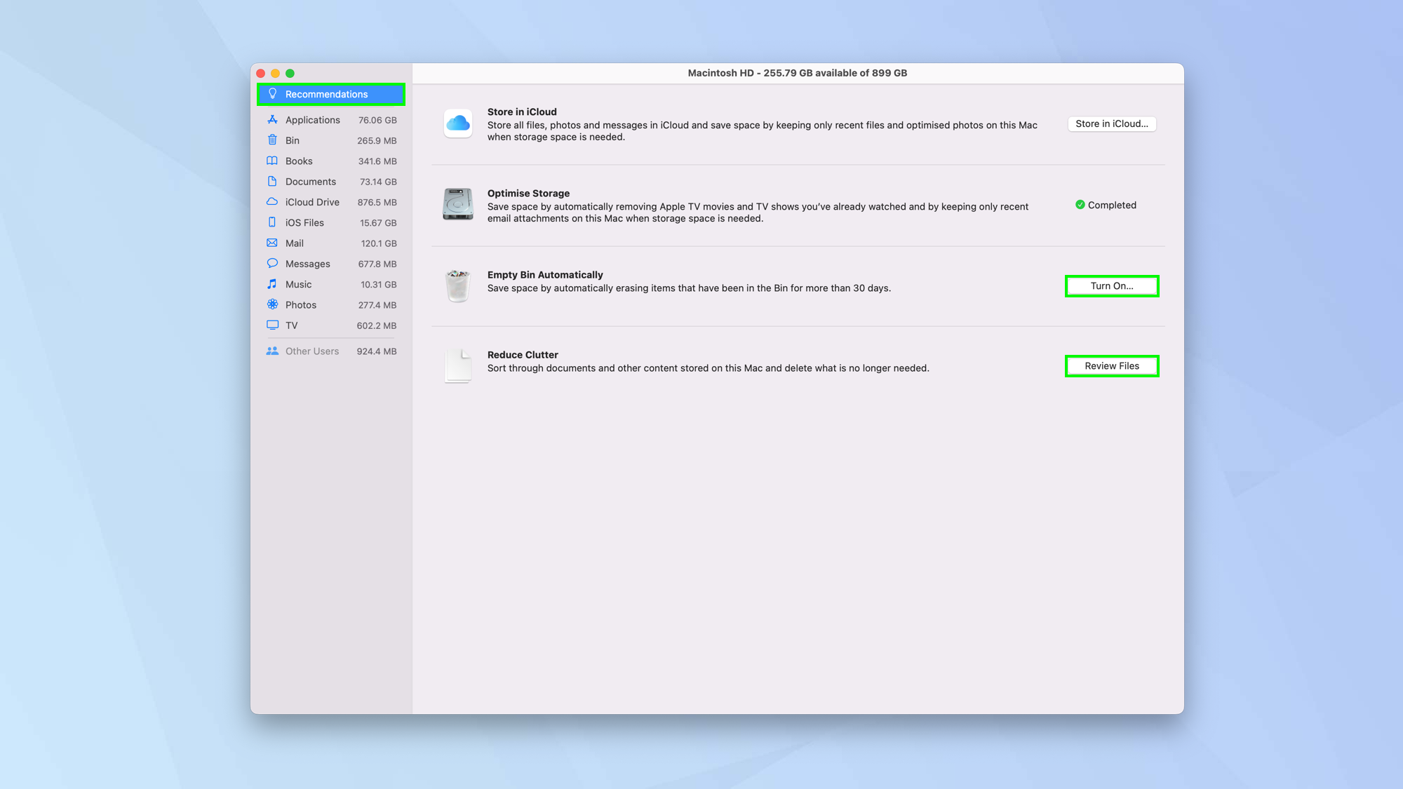Image resolution: width=1403 pixels, height=789 pixels.
Task: Click the iCloud Drive cloud icon in sidebar
Action: 272,202
